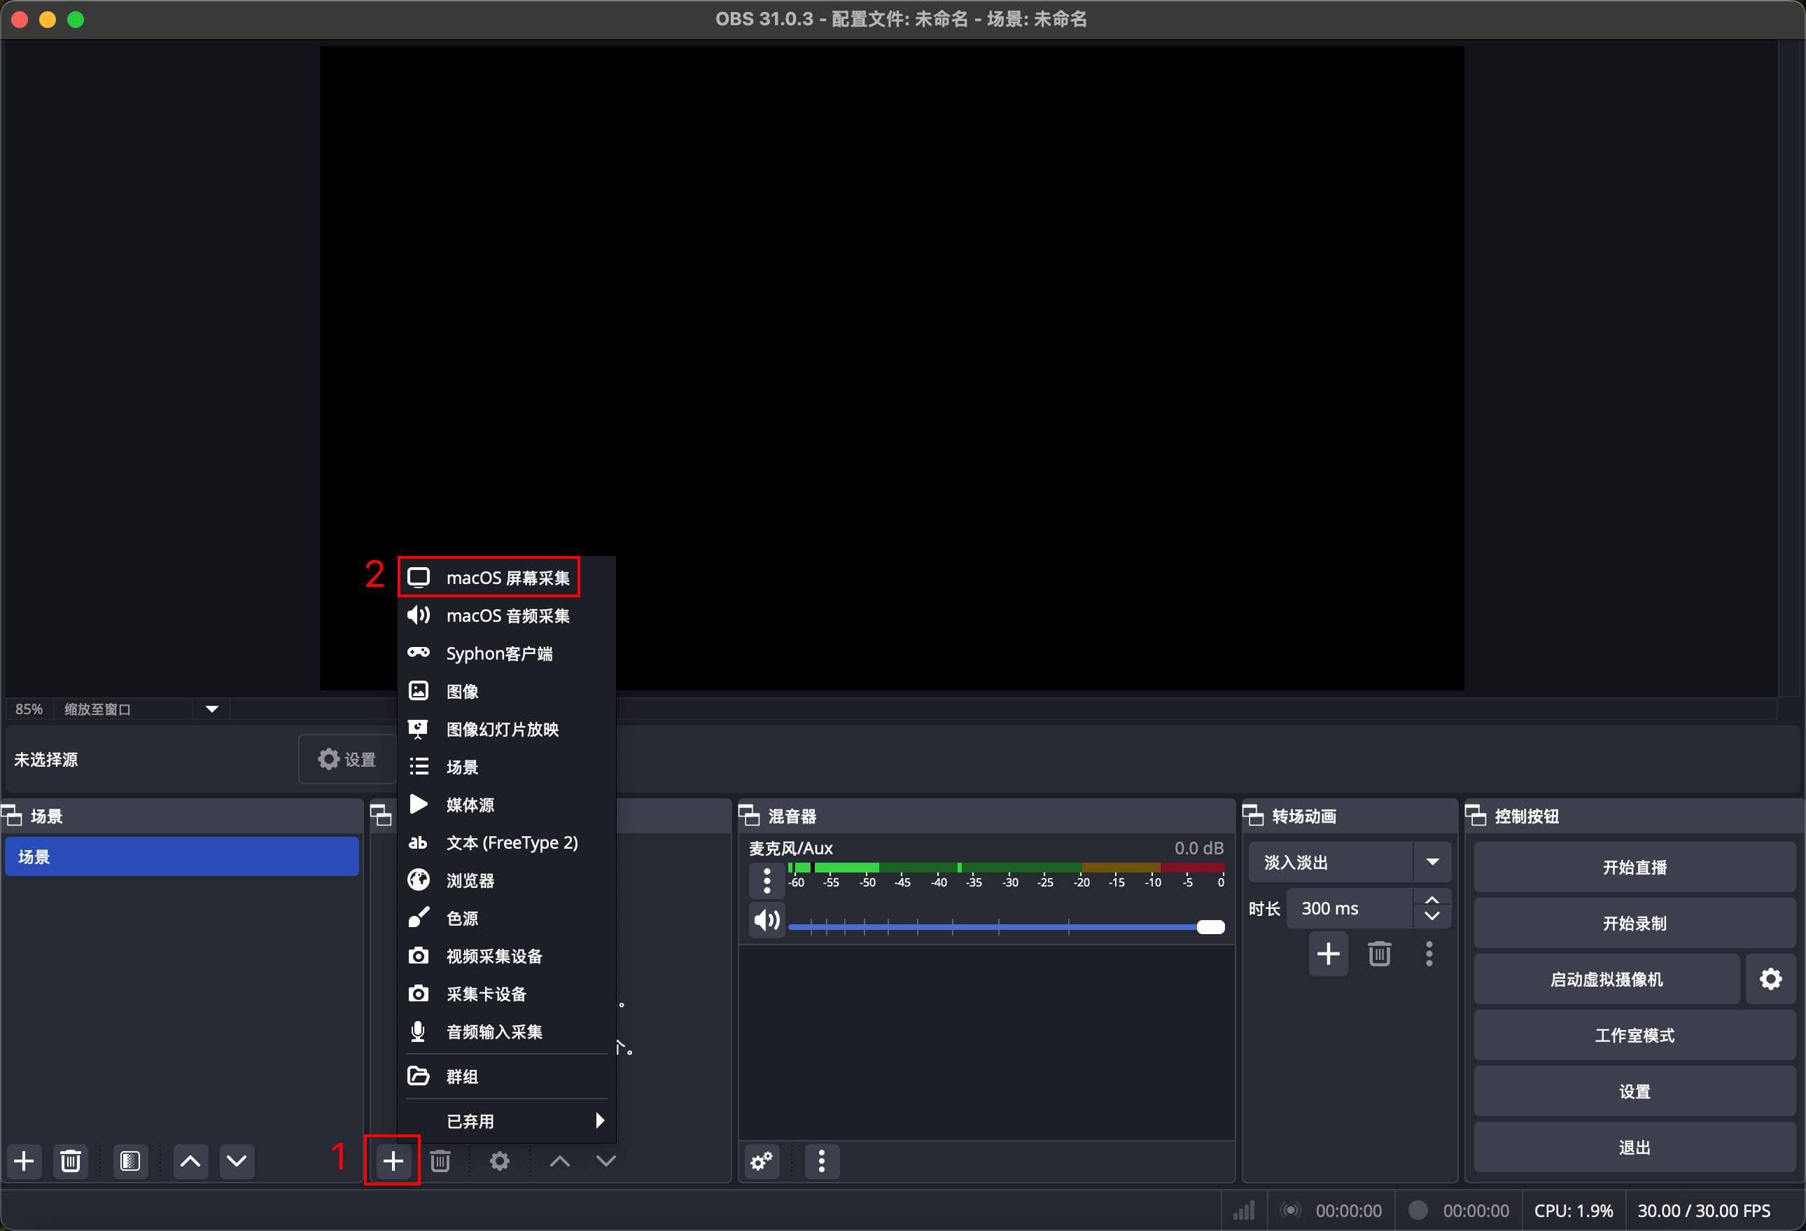Click the remove scene trash icon
Viewport: 1806px width, 1231px height.
coord(71,1161)
